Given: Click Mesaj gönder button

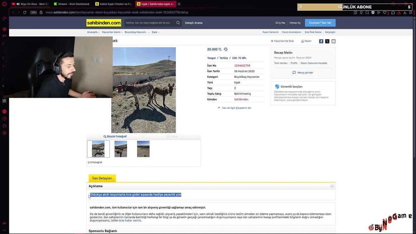Looking at the screenshot, I should pyautogui.click(x=303, y=72).
